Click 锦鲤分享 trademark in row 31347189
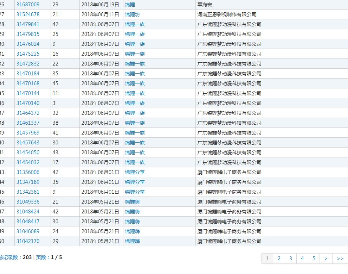 (135, 182)
